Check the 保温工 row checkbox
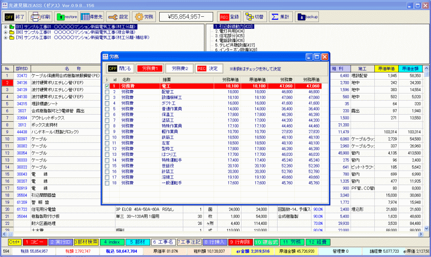The width and height of the screenshot is (431, 257). [x=107, y=115]
